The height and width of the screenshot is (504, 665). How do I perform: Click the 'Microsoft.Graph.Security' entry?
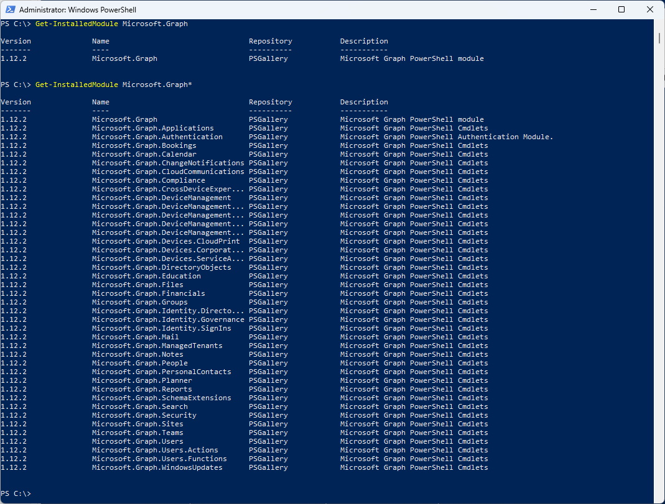144,415
